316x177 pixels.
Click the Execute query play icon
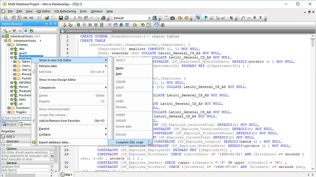pos(65,25)
